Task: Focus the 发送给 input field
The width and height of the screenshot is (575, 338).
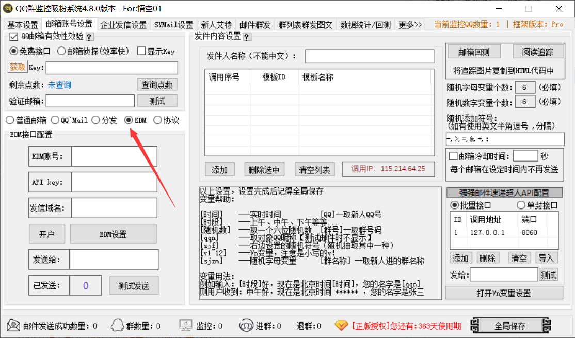Action: tap(114, 260)
